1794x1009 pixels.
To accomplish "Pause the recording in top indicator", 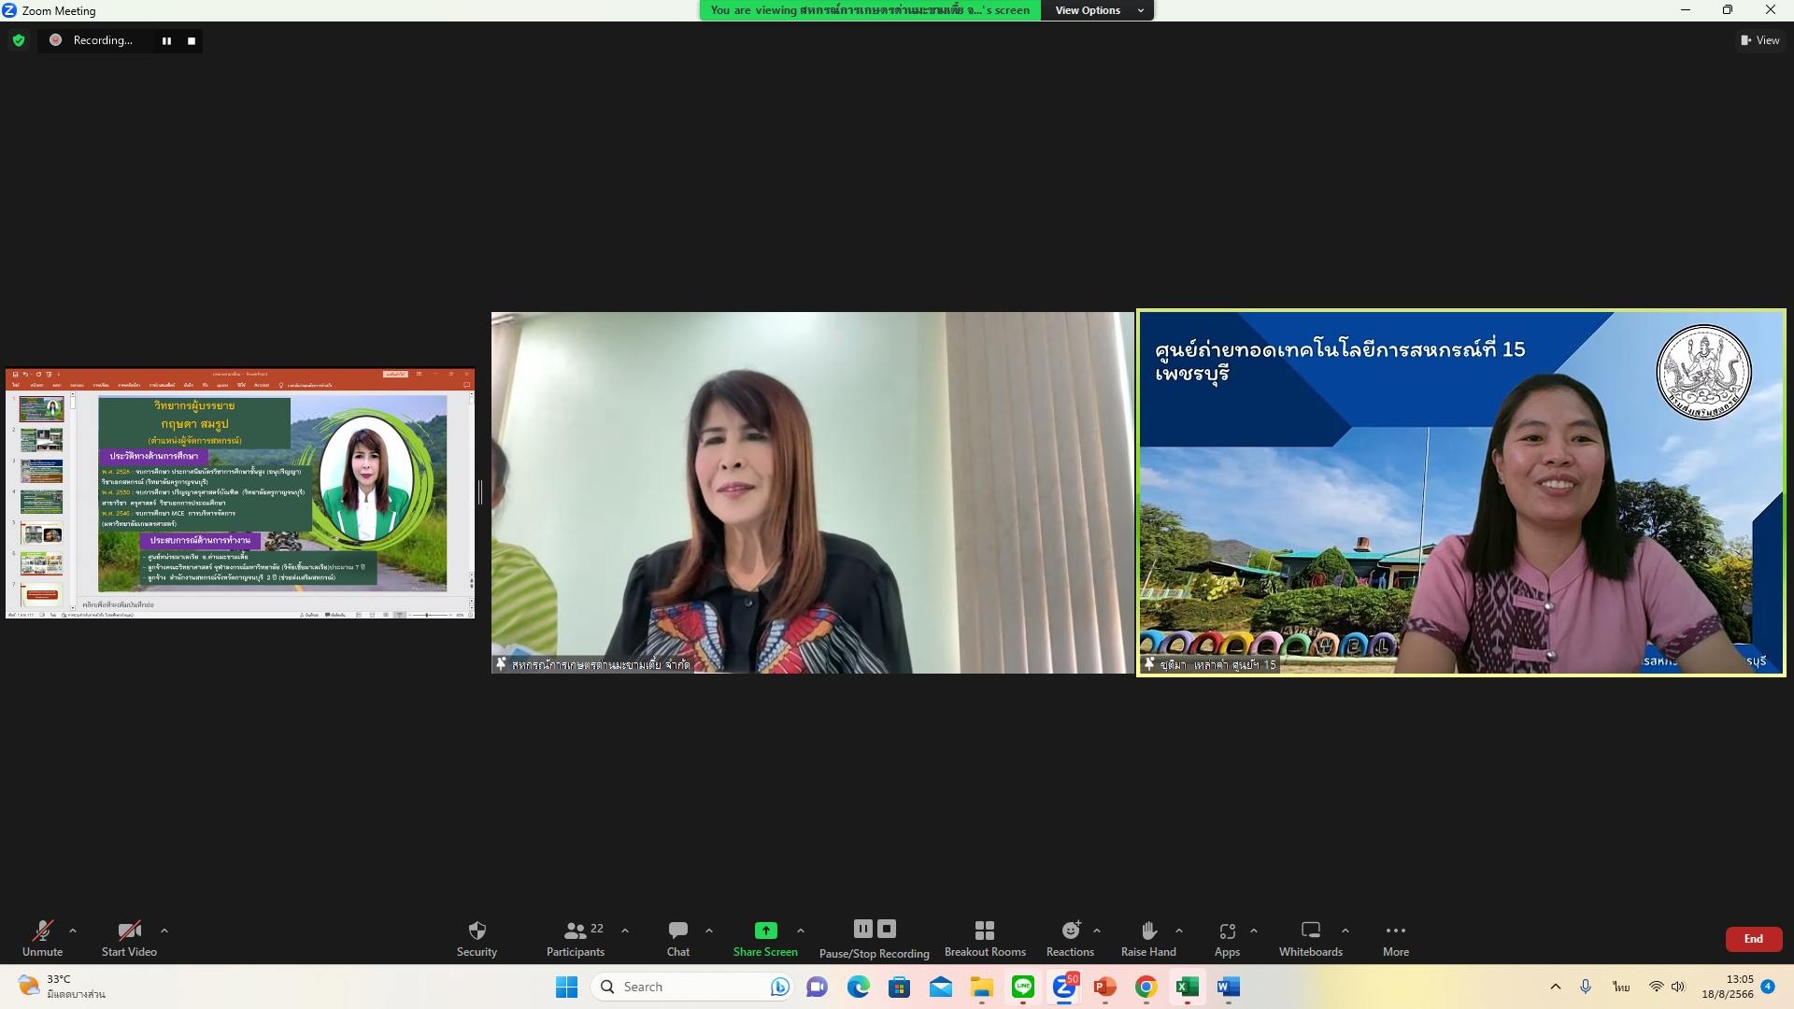I will point(166,41).
